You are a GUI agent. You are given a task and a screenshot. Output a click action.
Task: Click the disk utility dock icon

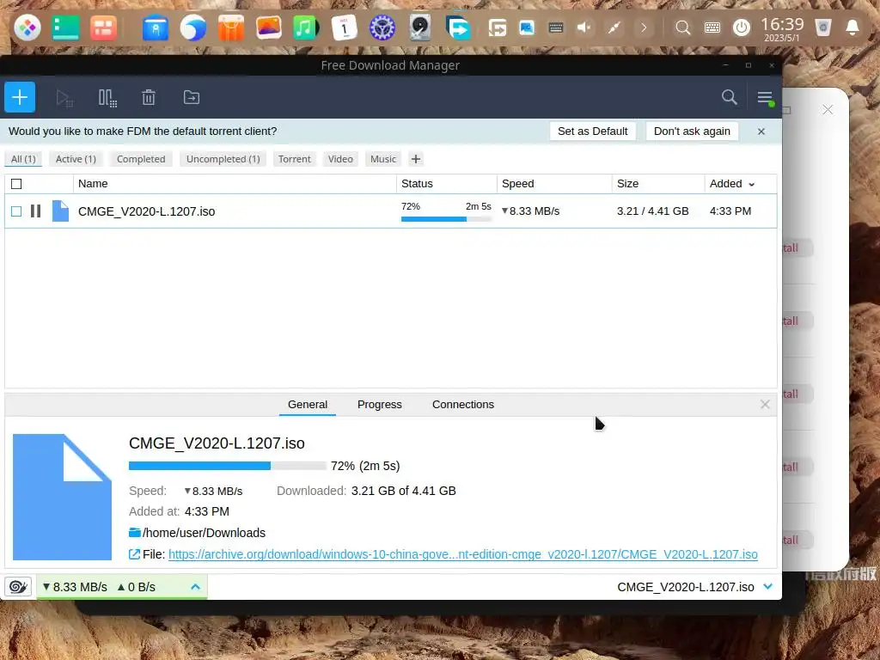click(419, 27)
